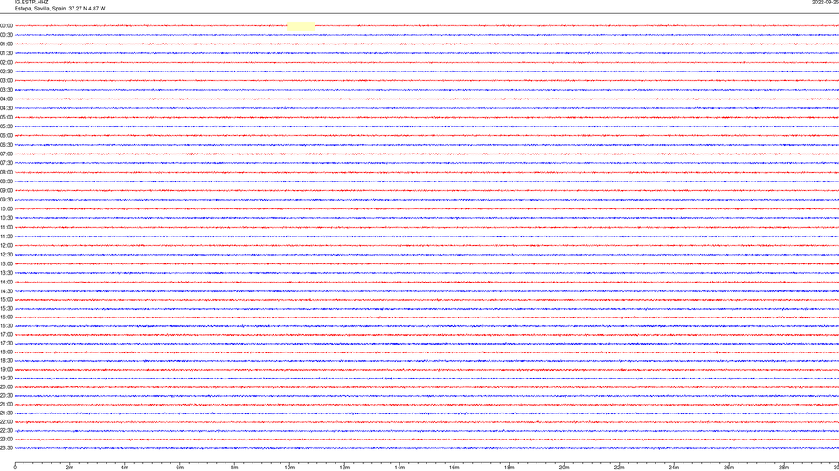This screenshot has width=839, height=471.
Task: Select the 18:00 row time label
Action: click(6, 352)
